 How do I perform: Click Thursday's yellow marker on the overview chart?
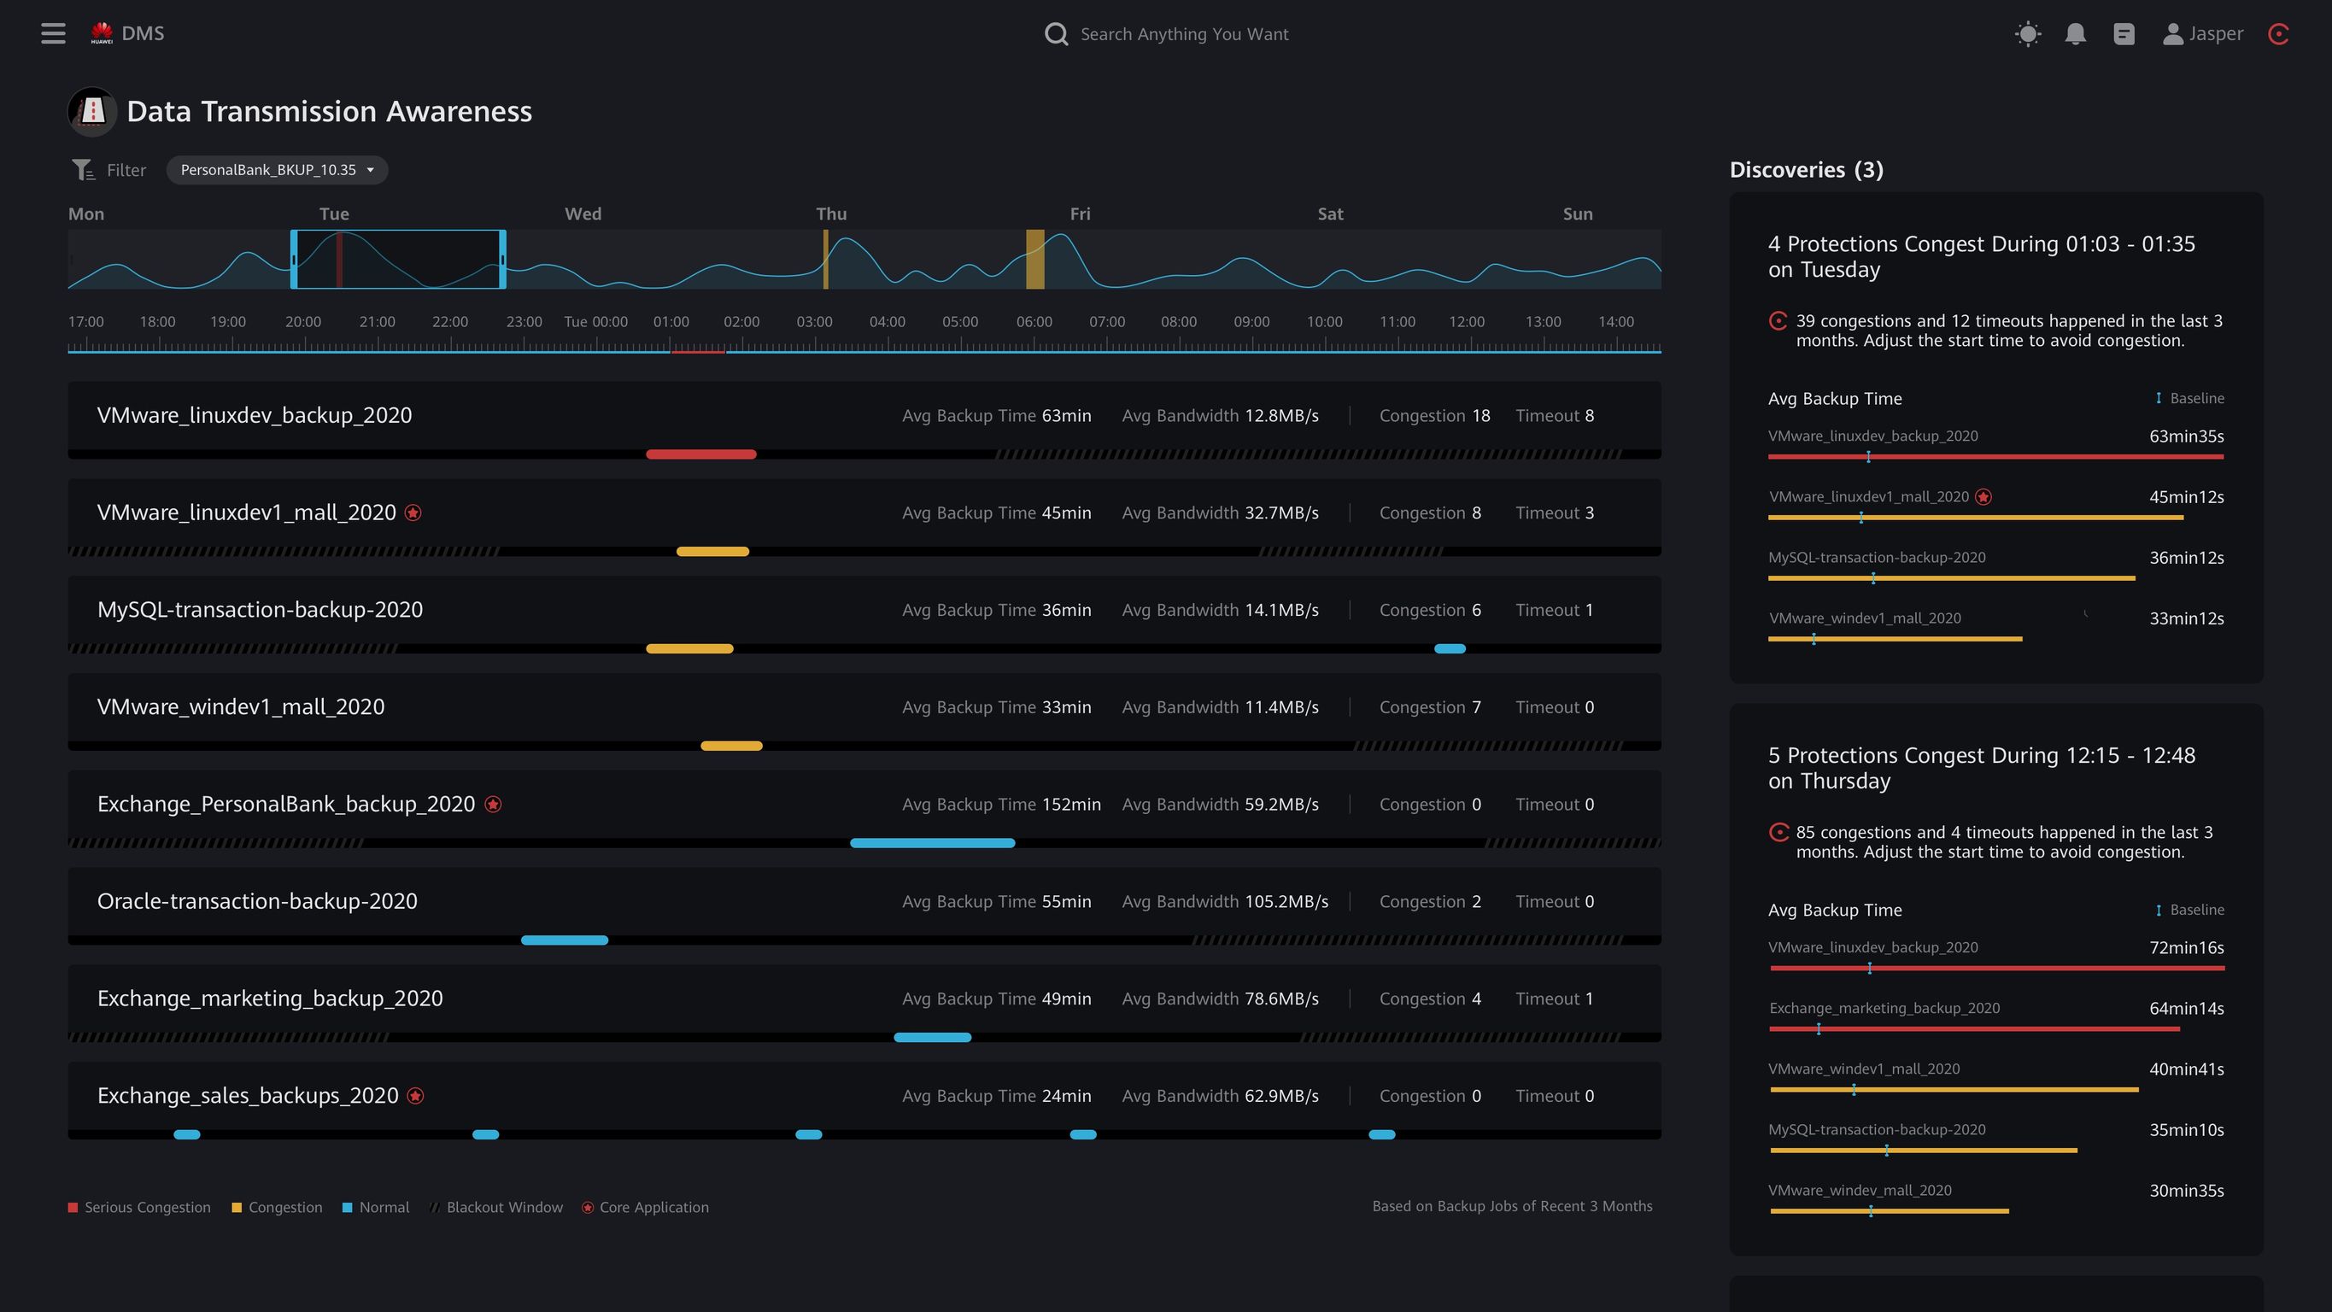click(826, 260)
